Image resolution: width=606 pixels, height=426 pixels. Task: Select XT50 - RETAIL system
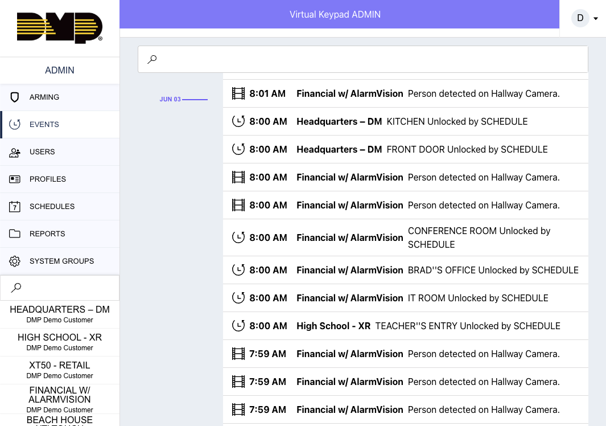pos(60,370)
